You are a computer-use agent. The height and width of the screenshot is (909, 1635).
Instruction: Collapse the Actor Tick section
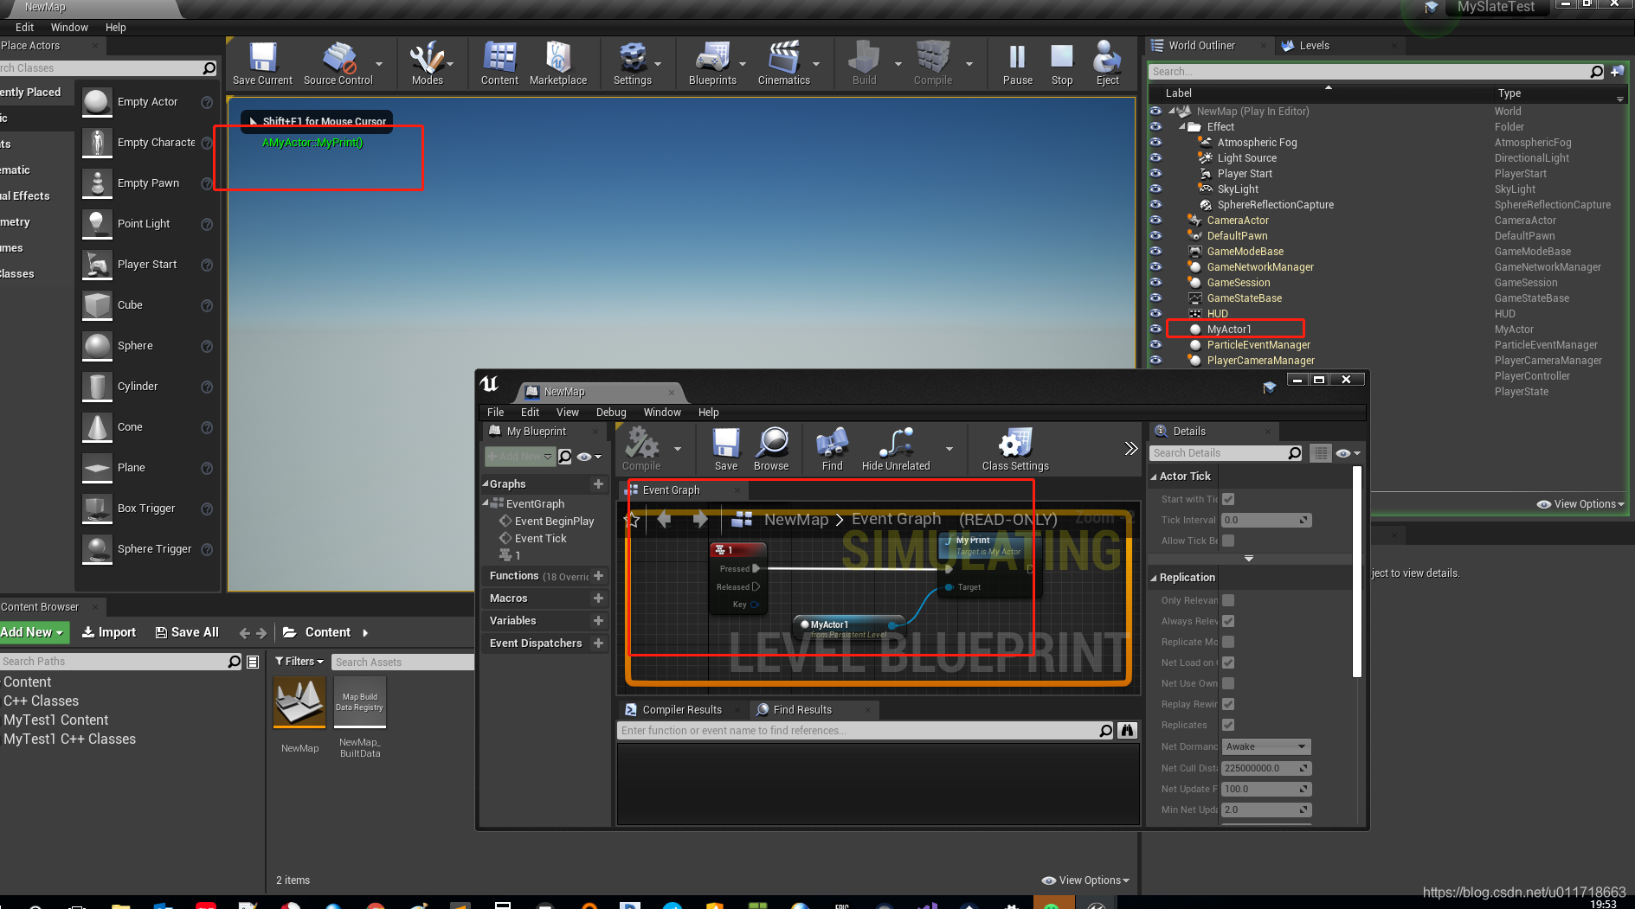(1154, 477)
